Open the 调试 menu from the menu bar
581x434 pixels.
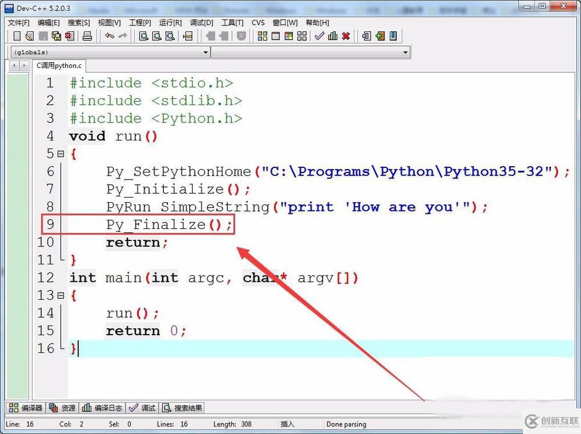tap(200, 22)
